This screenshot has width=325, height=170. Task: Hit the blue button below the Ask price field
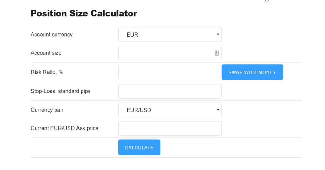139,148
